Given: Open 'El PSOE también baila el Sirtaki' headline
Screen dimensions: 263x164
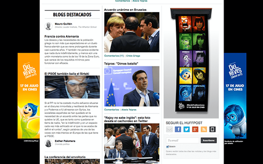Looking at the screenshot, I should pos(67,74).
